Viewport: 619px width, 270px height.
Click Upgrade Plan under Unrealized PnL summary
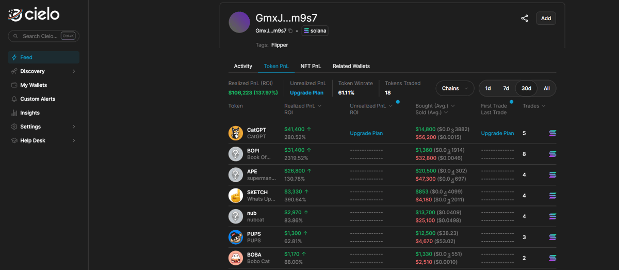307,93
